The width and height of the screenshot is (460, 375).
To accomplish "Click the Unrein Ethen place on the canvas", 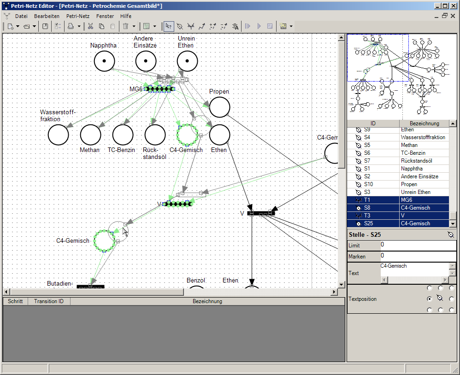I will pyautogui.click(x=187, y=61).
